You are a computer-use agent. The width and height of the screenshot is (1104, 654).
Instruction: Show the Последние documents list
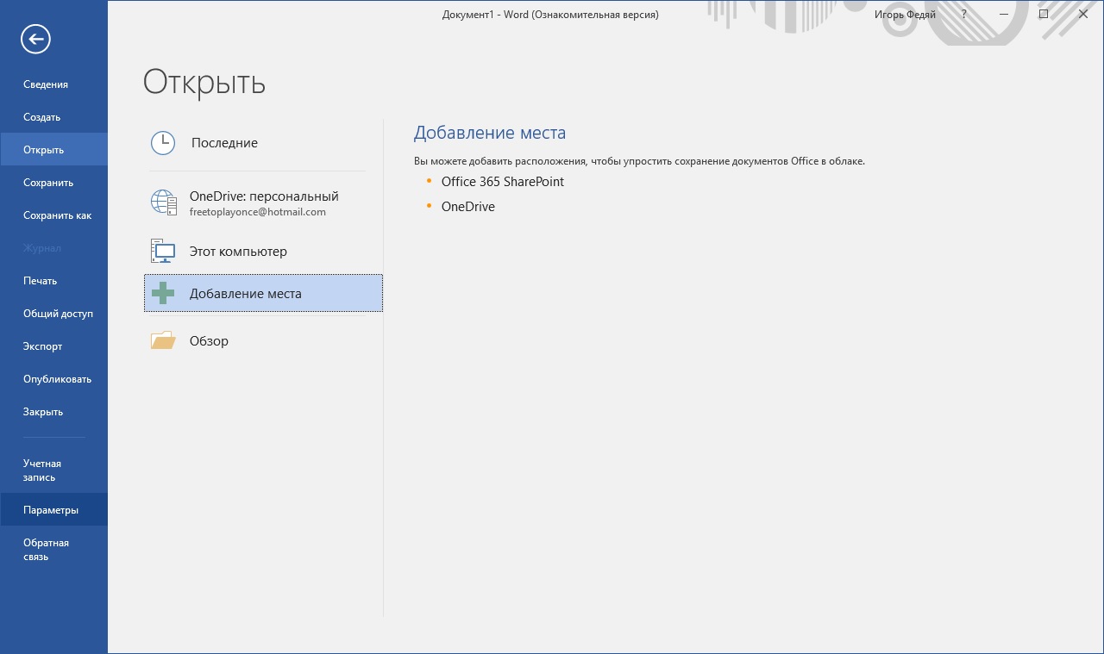[263, 143]
